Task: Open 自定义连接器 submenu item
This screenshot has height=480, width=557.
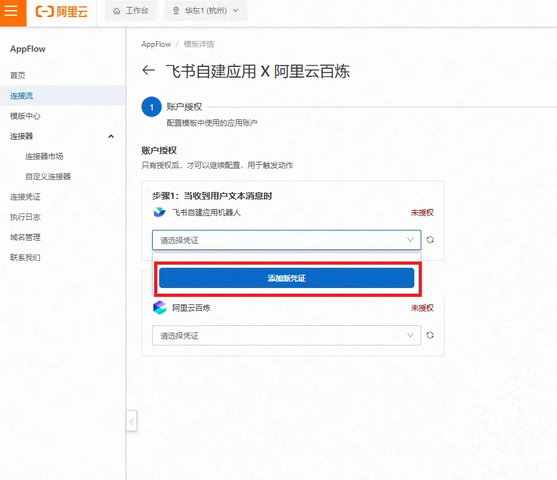Action: 48,177
